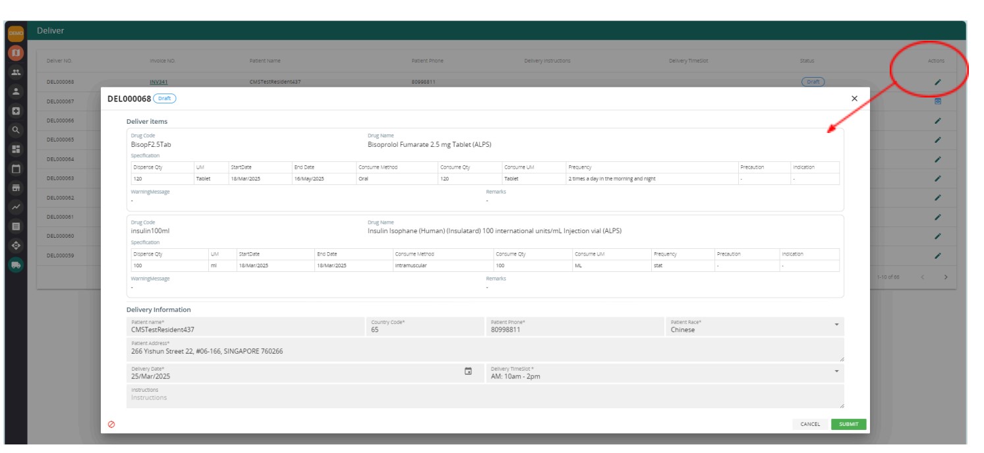Close the DEL000068 dialog with X
Viewport: 984px width, 453px height.
click(x=854, y=98)
